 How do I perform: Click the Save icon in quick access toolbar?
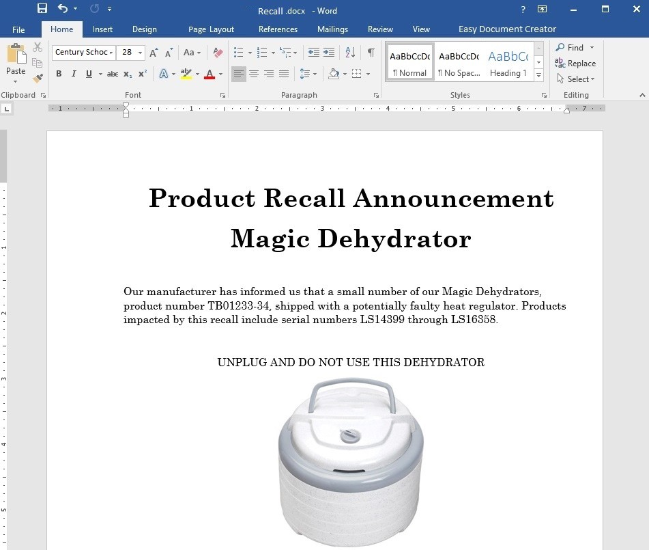coord(42,9)
